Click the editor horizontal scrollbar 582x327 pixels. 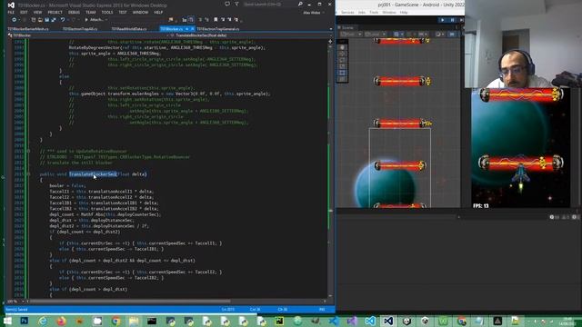130,301
